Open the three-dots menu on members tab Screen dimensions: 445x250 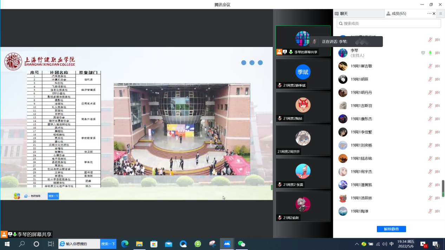[429, 14]
